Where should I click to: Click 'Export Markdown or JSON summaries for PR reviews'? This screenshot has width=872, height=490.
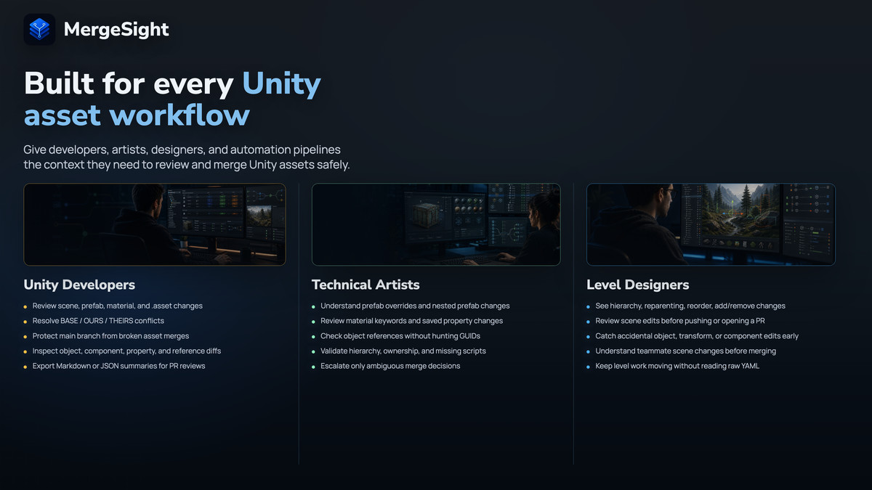(118, 366)
